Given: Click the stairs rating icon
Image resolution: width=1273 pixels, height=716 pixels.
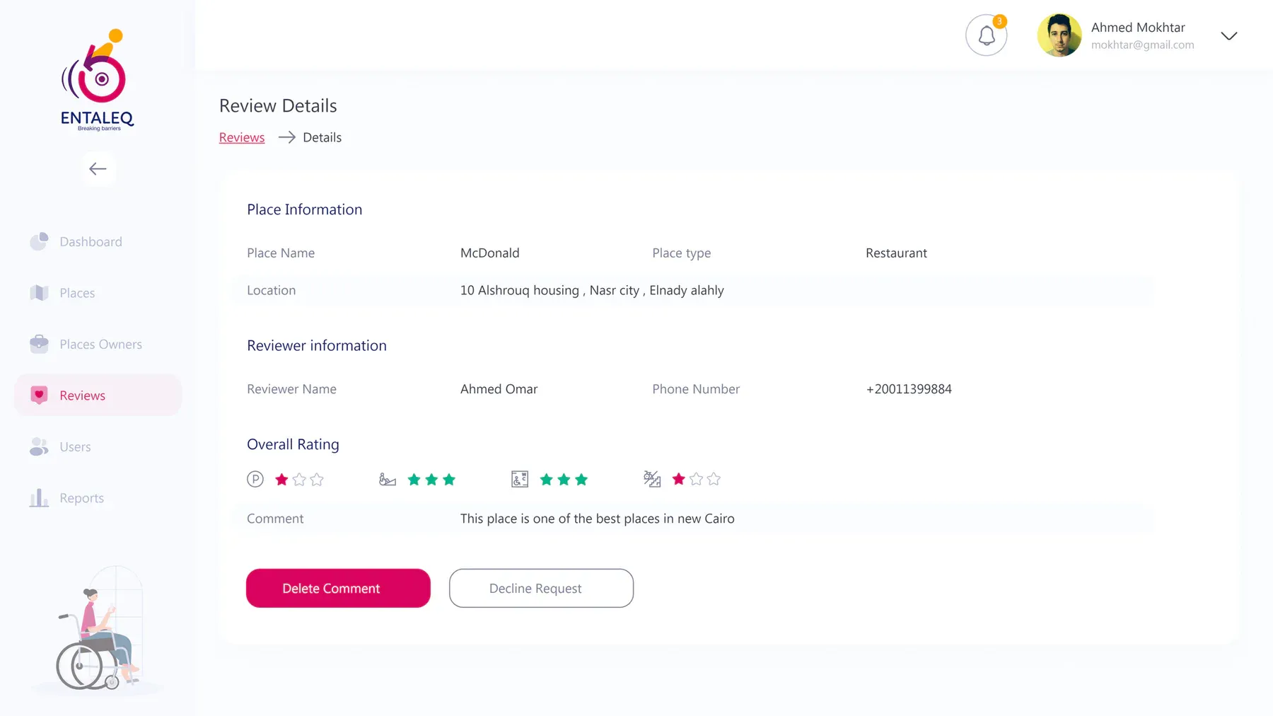Looking at the screenshot, I should 652,479.
